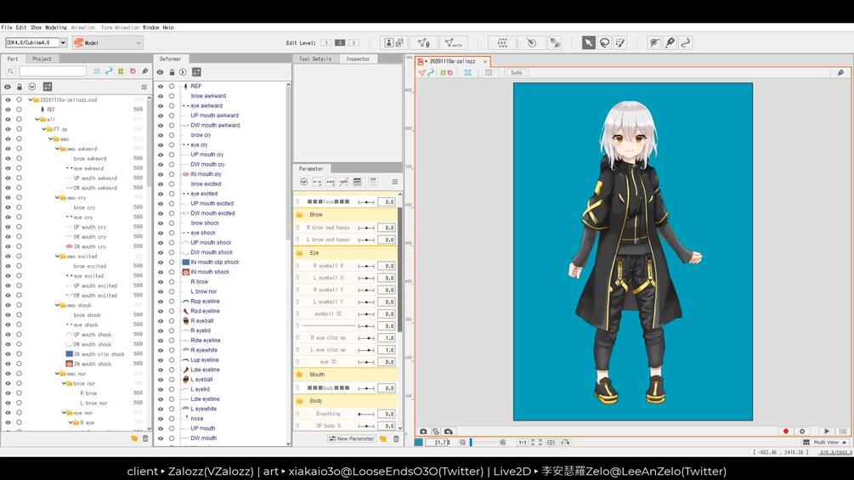Image resolution: width=854 pixels, height=480 pixels.
Task: Click the green grid icon in Part search bar
Action: [121, 71]
